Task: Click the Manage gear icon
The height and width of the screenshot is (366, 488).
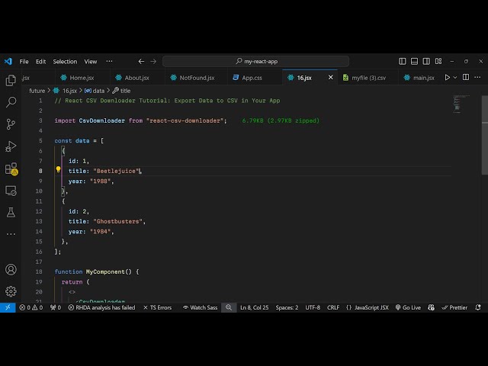Action: tap(11, 291)
